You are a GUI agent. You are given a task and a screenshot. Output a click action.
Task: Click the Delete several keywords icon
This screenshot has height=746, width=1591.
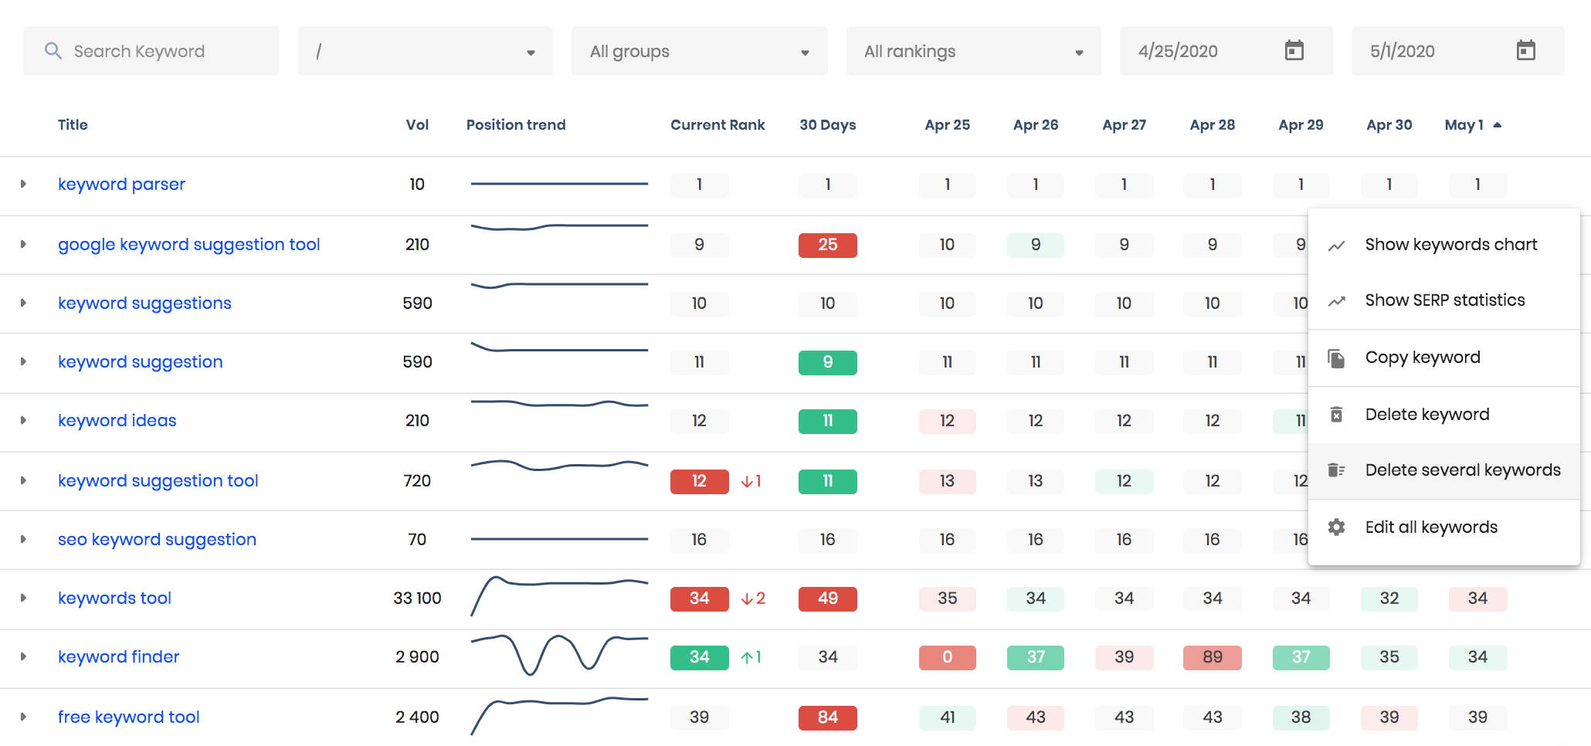[1336, 470]
